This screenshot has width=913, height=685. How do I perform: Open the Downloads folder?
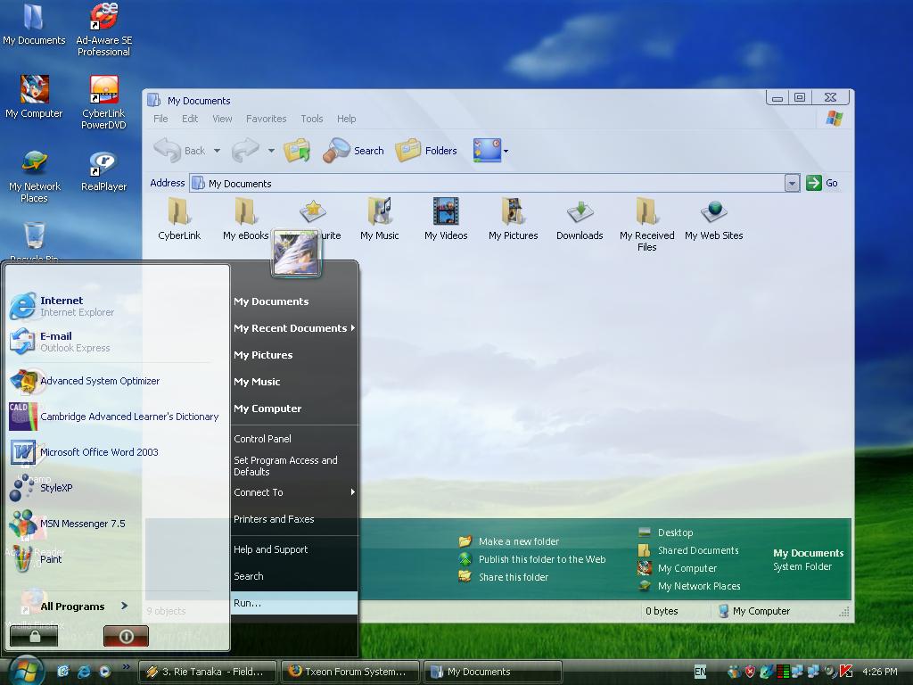coord(580,219)
